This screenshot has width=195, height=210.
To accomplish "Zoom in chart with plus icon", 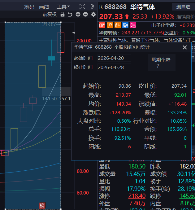I will (78, 14).
